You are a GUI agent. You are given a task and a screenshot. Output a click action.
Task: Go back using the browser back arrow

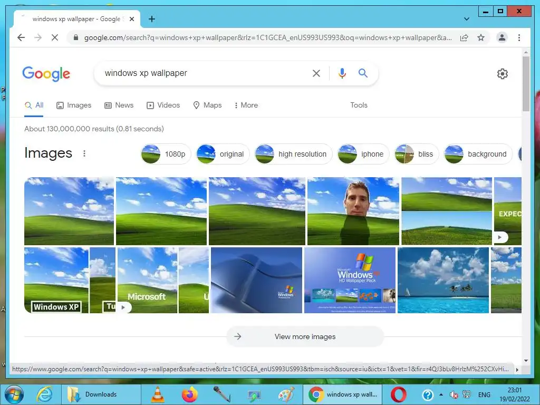click(x=21, y=37)
